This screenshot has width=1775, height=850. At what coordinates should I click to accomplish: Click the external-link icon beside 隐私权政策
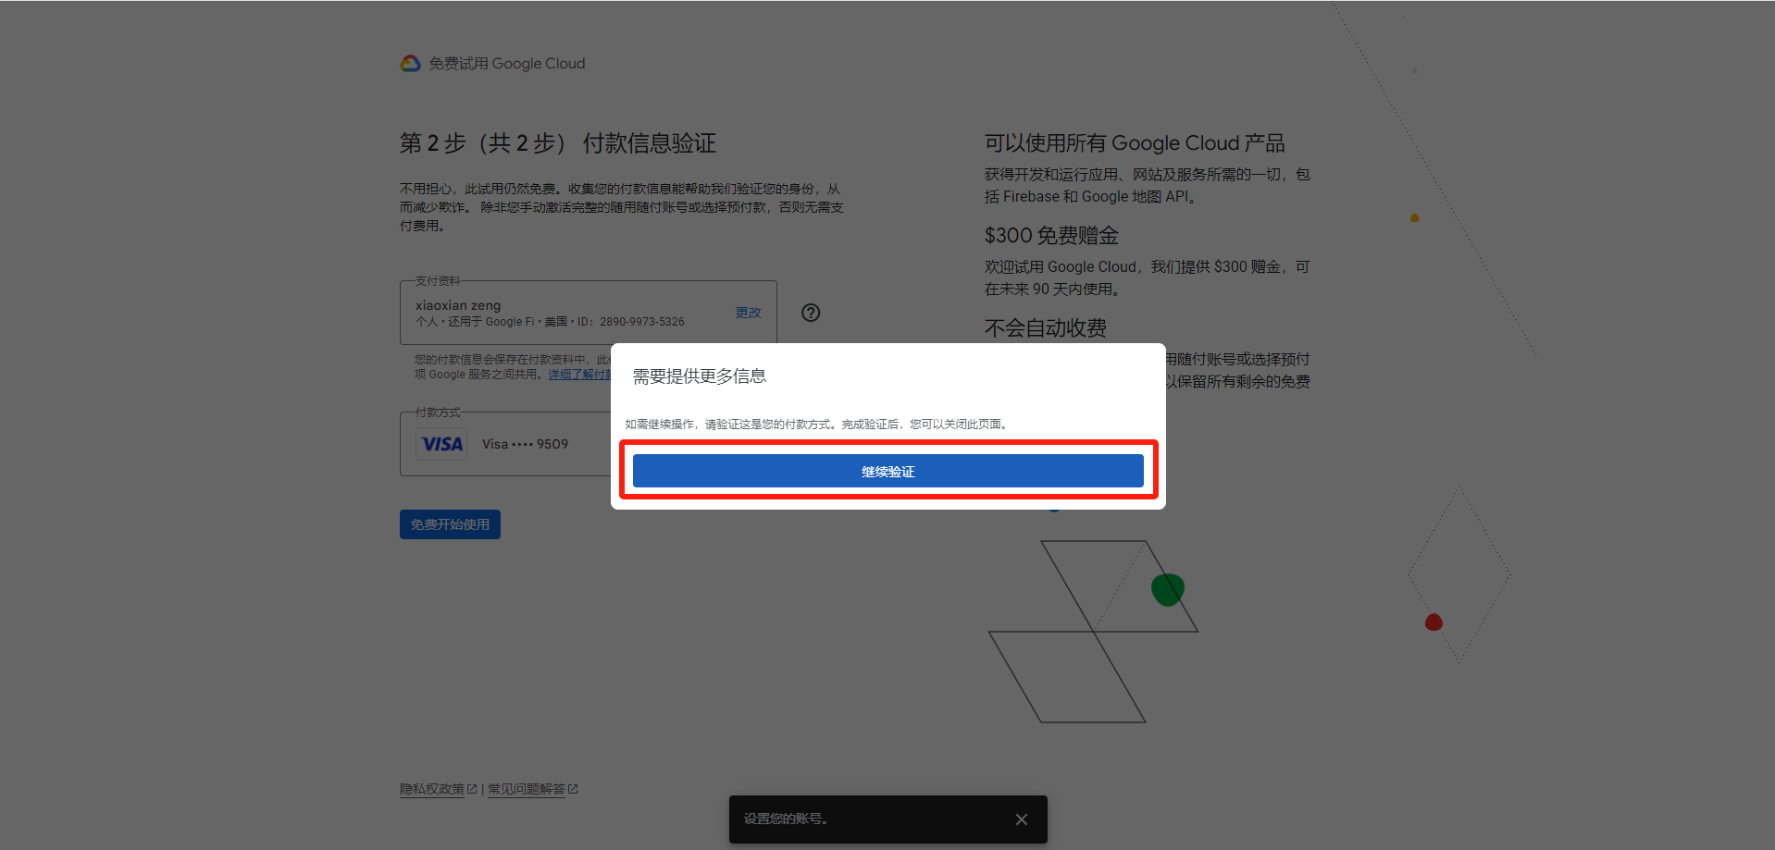tap(472, 789)
